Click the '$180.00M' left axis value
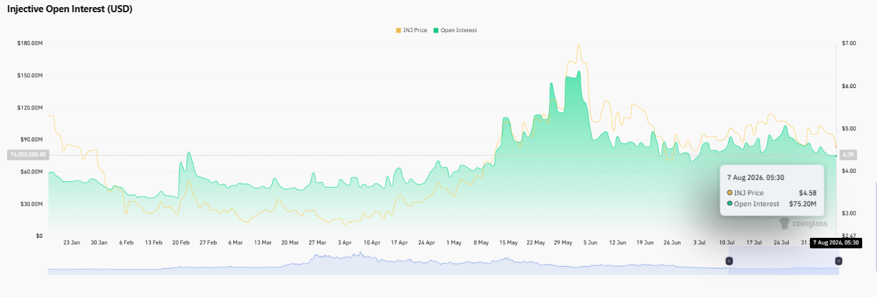The height and width of the screenshot is (297, 877). tap(30, 43)
